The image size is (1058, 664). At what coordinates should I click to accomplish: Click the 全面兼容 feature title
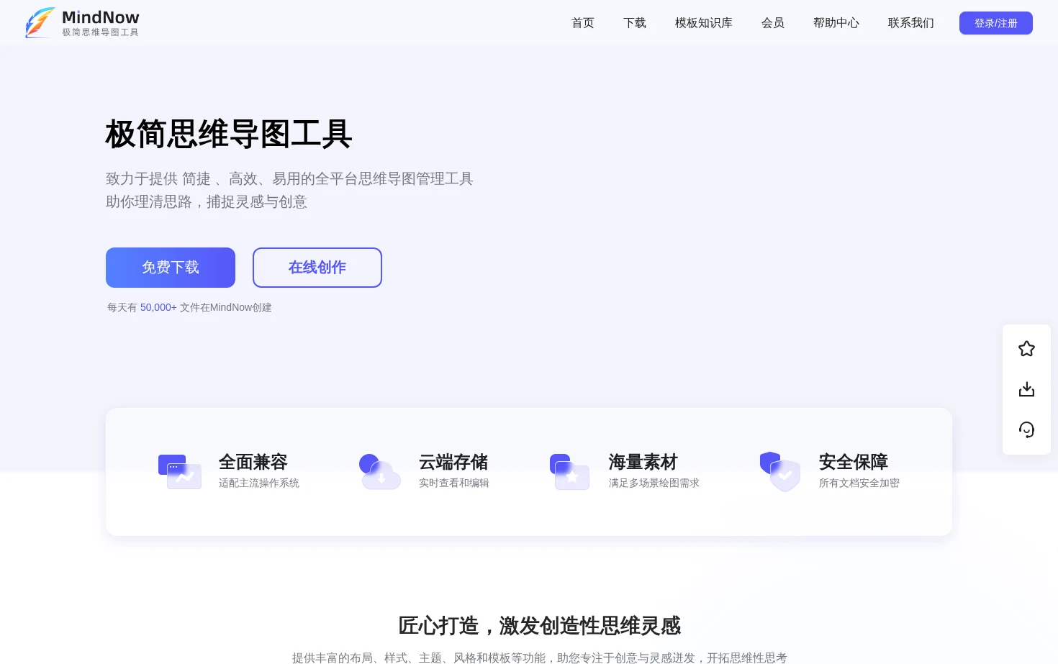[x=253, y=462]
